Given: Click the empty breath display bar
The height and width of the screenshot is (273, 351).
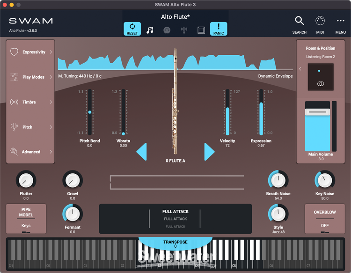Looking at the screenshot, I should click(177, 183).
